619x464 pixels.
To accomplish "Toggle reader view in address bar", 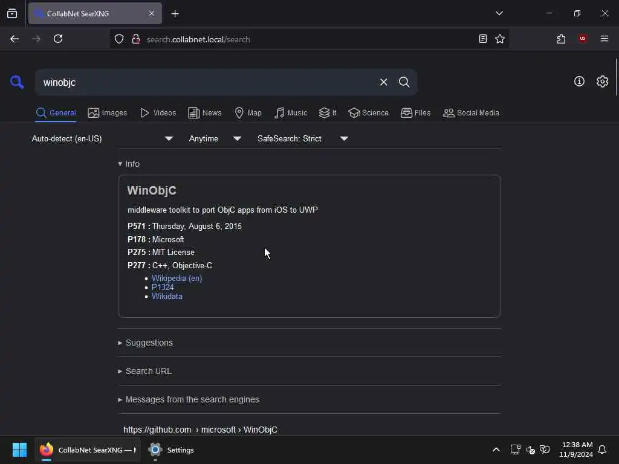I will point(482,39).
